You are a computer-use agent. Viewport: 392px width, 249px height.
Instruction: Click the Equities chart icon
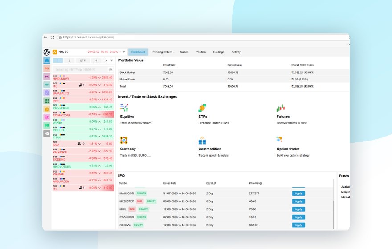click(x=124, y=108)
